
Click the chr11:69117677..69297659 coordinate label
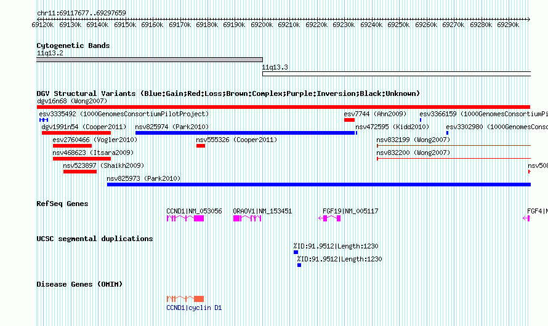pos(81,13)
